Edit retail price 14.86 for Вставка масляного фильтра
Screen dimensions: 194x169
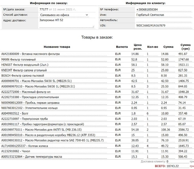click(x=137, y=54)
